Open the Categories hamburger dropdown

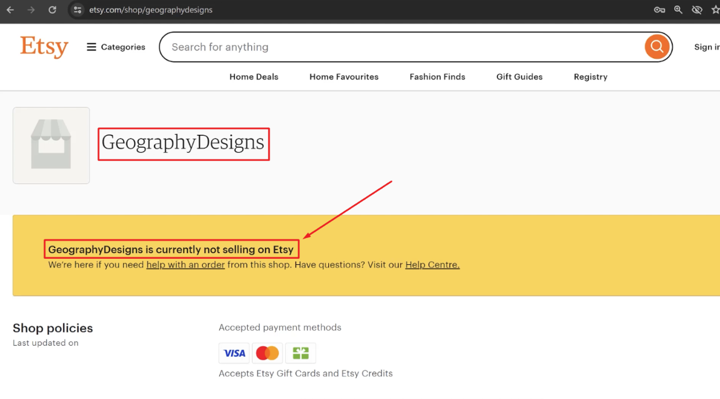(x=115, y=46)
